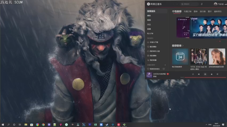This screenshot has width=227, height=127.
Task: Seek on the red playback progress bar
Action: click(x=205, y=77)
